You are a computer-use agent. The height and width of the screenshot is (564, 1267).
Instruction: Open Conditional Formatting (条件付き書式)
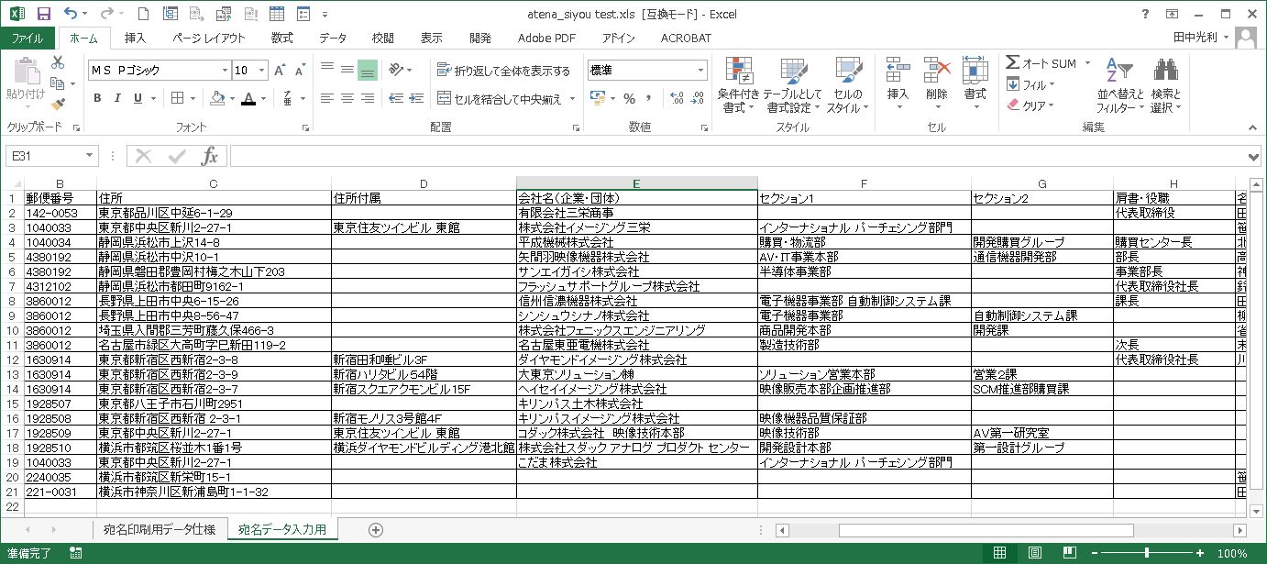739,85
